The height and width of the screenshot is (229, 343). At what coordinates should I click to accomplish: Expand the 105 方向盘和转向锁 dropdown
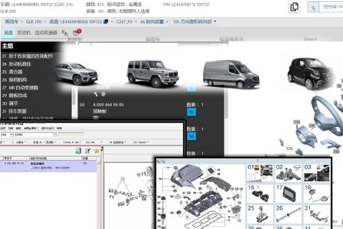(x=194, y=22)
